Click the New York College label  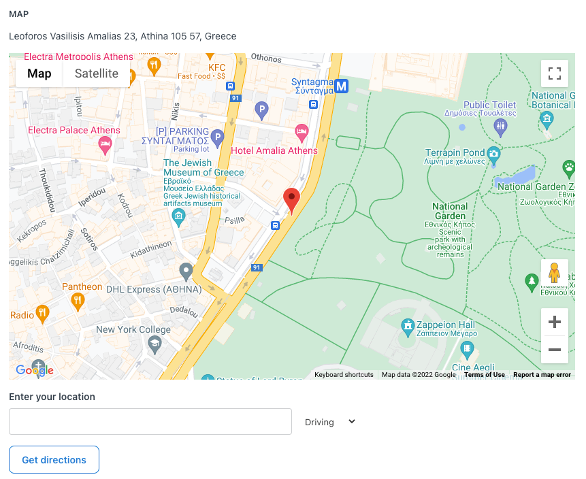click(x=133, y=329)
